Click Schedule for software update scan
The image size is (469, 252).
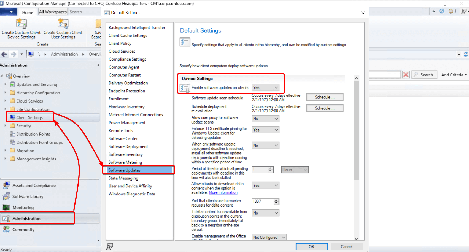click(x=325, y=97)
